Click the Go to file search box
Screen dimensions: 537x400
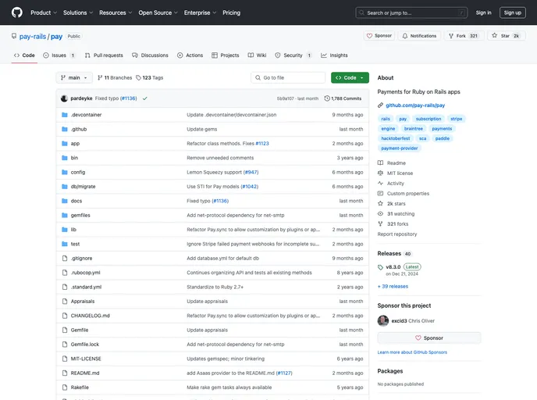point(288,78)
